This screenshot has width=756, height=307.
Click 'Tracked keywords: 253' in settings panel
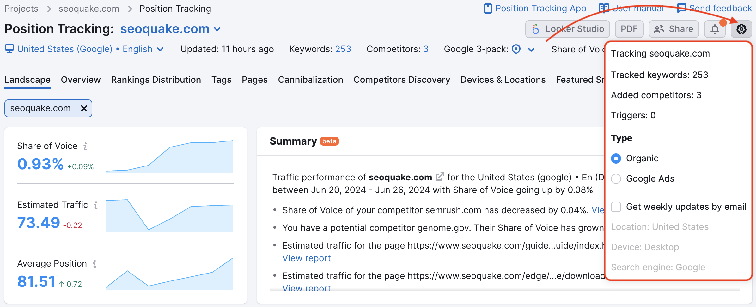[x=660, y=75]
